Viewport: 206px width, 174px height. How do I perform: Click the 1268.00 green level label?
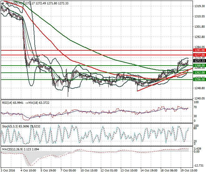point(199,66)
